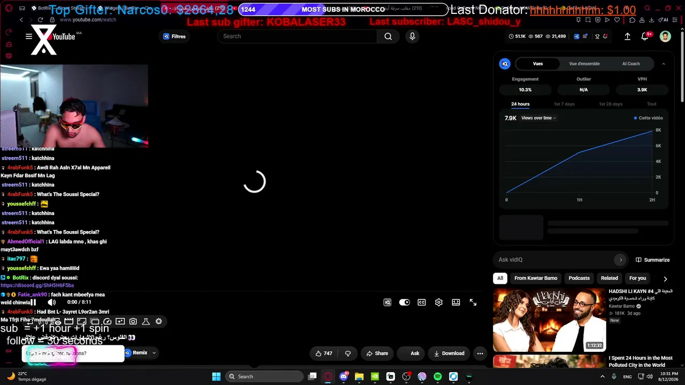The height and width of the screenshot is (385, 685).
Task: Expand the Remix dropdown arrow
Action: pyautogui.click(x=154, y=353)
